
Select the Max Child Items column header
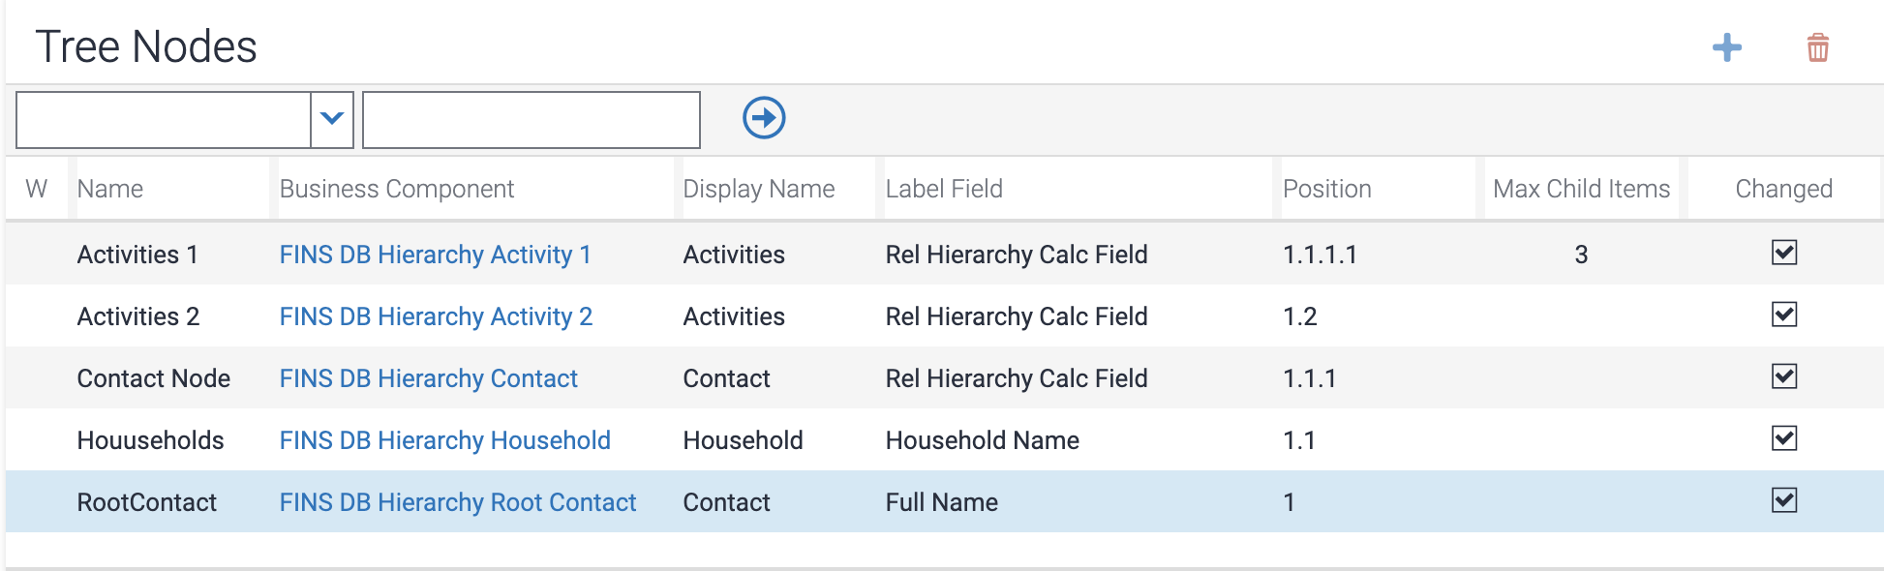(x=1581, y=189)
